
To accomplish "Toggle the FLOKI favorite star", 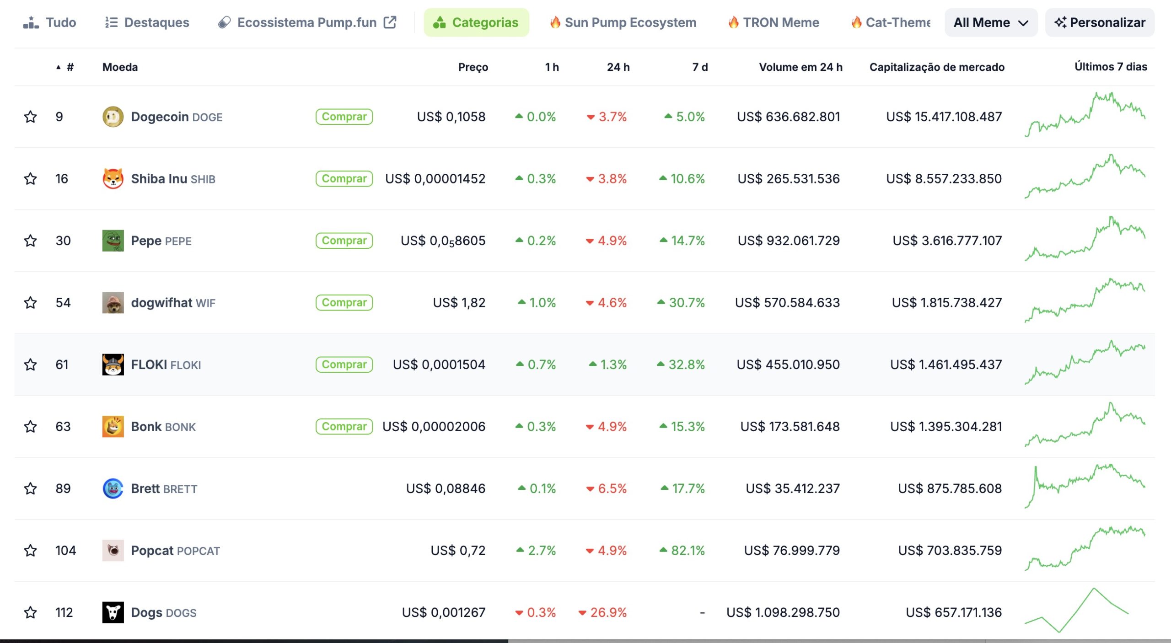I will pos(31,364).
